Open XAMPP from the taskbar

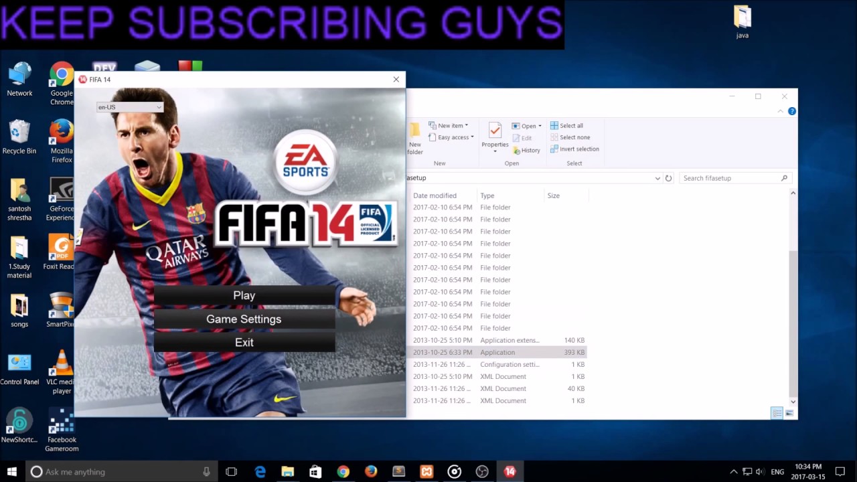click(x=426, y=471)
